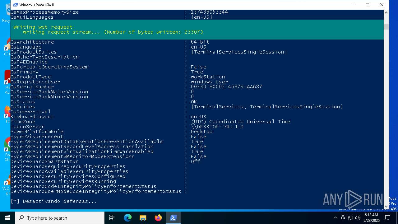Screen dimensions: 398x224
Task: Open the Windows Start menu
Action: (7, 218)
